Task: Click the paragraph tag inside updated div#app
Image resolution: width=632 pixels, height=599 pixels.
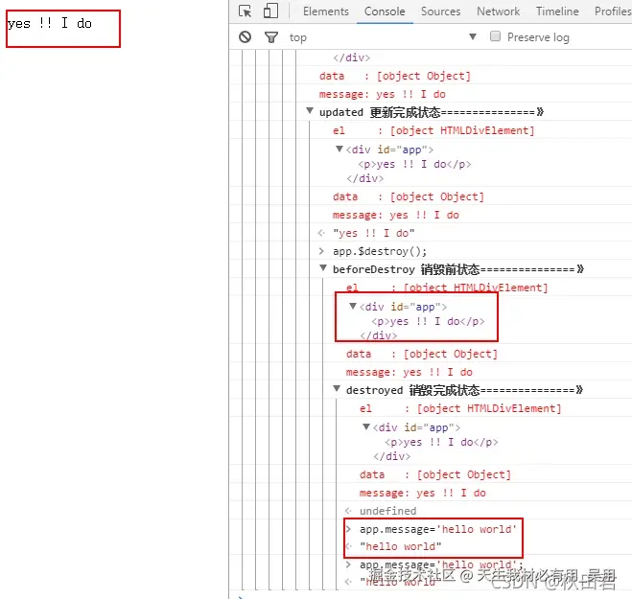Action: [414, 164]
